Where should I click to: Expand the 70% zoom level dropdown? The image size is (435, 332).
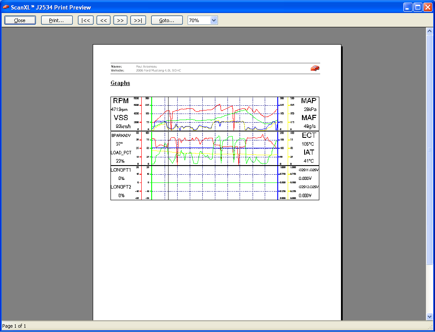[213, 20]
